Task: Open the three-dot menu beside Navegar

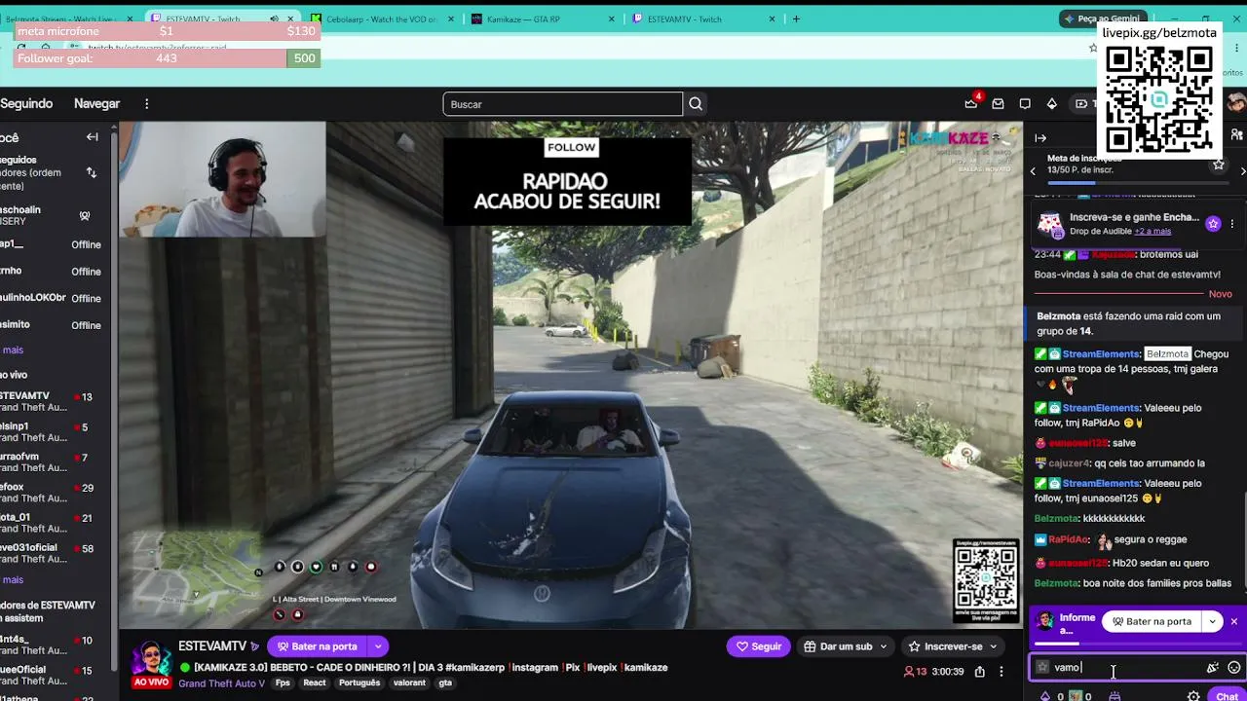Action: point(147,104)
